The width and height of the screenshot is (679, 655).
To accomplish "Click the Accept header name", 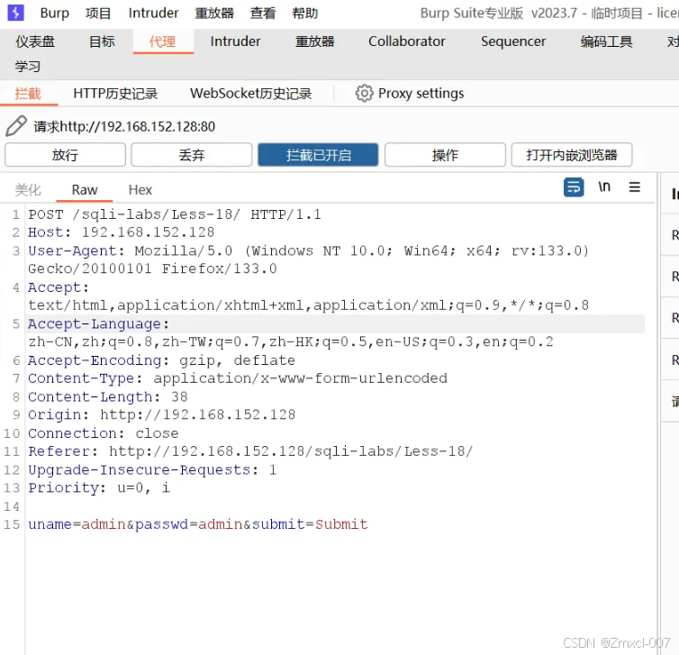I will (x=55, y=287).
